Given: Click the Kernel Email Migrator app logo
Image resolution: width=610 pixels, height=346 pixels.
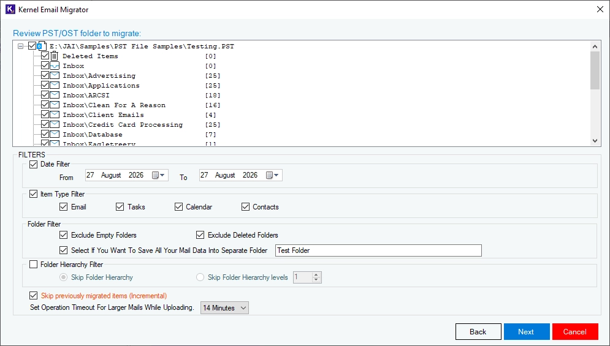Looking at the screenshot, I should 10,9.
